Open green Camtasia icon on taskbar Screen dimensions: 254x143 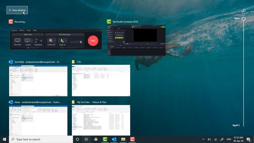[105, 139]
